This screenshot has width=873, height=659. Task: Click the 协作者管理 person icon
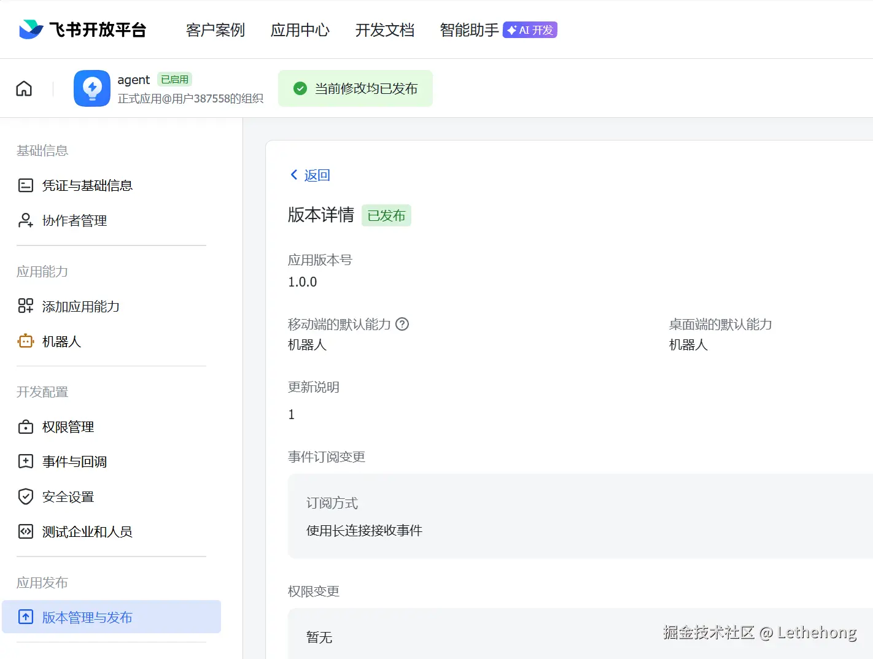point(26,220)
